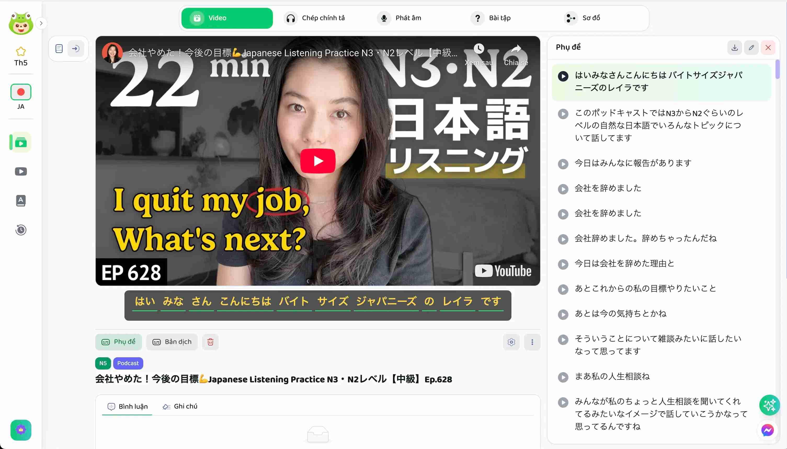Collapse panel with the arrow-in-circle button
This screenshot has height=449, width=787.
click(76, 49)
